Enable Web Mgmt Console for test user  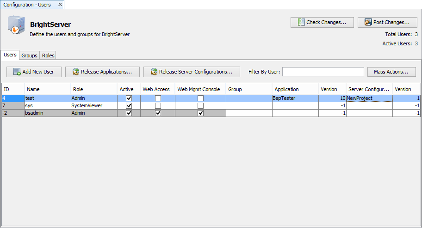tap(200, 99)
